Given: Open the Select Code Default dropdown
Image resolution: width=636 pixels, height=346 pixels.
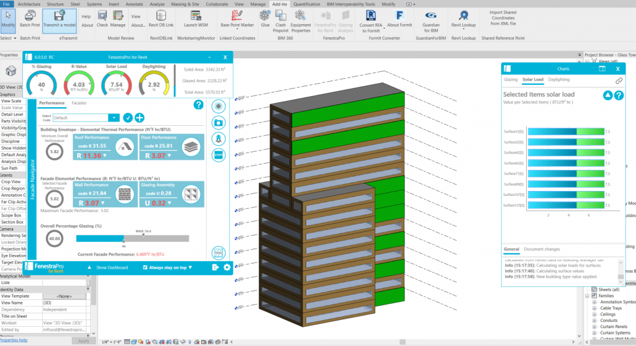Looking at the screenshot, I should [114, 118].
